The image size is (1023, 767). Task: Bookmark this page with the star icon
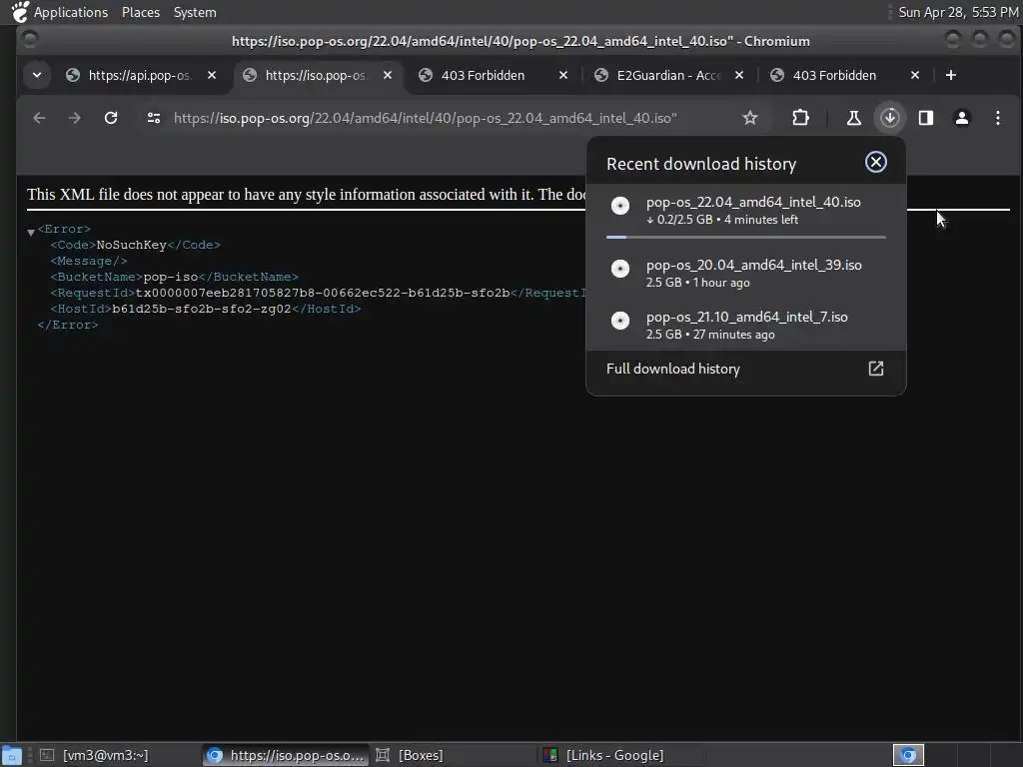[750, 118]
